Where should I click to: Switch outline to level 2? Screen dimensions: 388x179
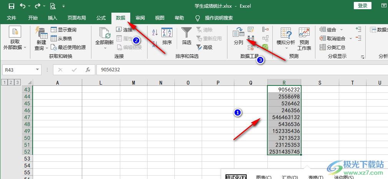coord(10,82)
